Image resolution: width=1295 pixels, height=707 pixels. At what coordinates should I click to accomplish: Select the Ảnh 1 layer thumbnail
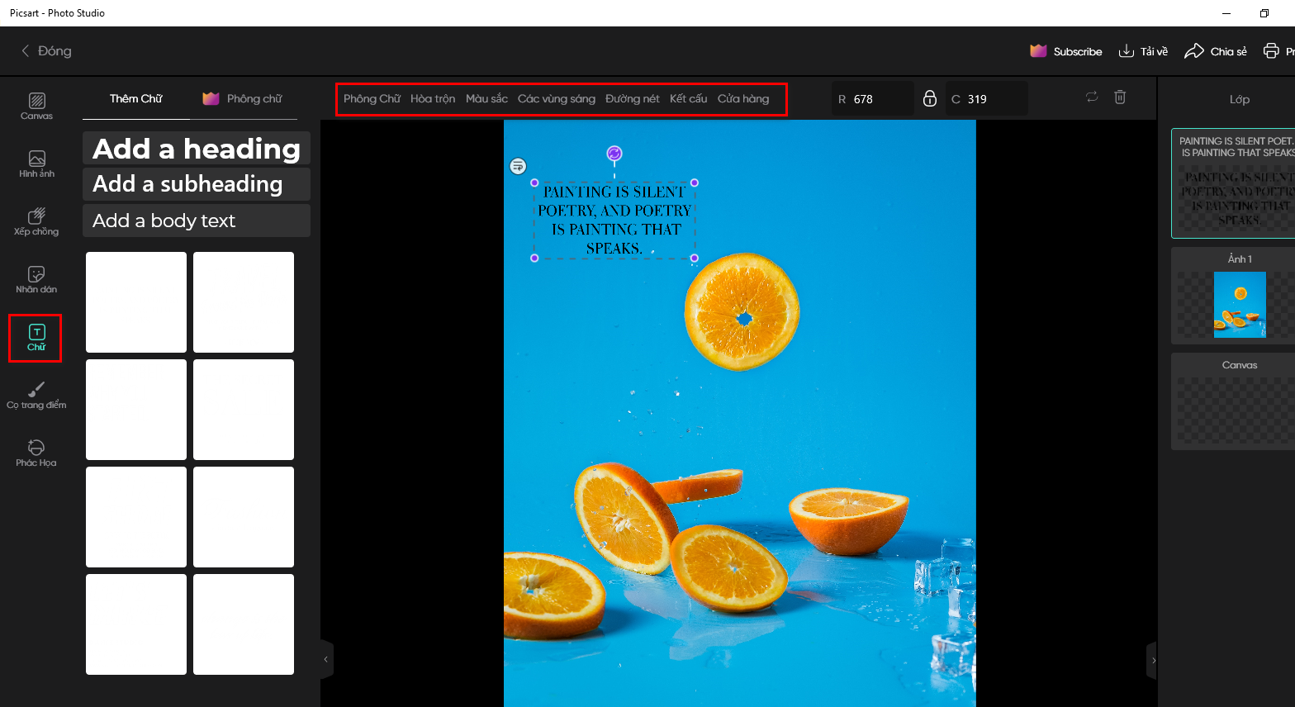pos(1233,296)
